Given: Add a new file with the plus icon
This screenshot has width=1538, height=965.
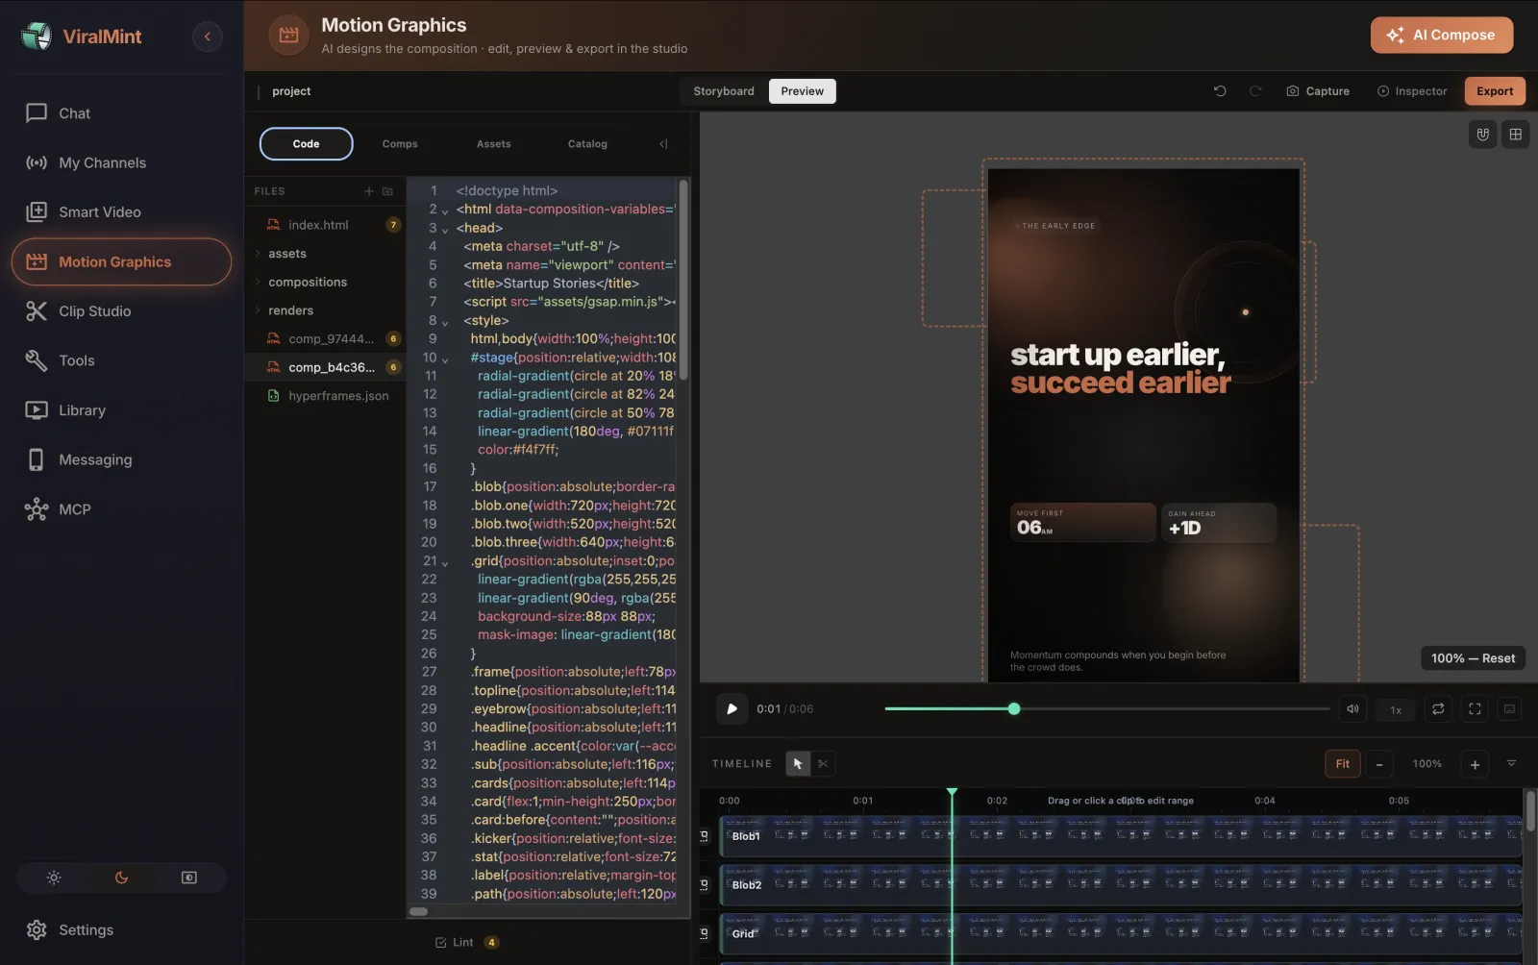Looking at the screenshot, I should tap(368, 191).
